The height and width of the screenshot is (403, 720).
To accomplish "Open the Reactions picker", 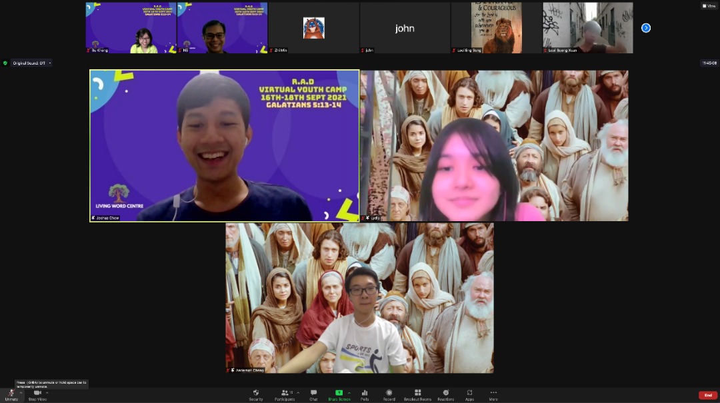I will [x=445, y=393].
